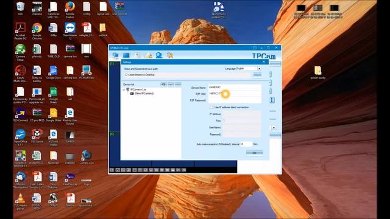Open the Camera Setup desktop shortcut
Image resolution: width=390 pixels, height=219 pixels.
point(20,52)
